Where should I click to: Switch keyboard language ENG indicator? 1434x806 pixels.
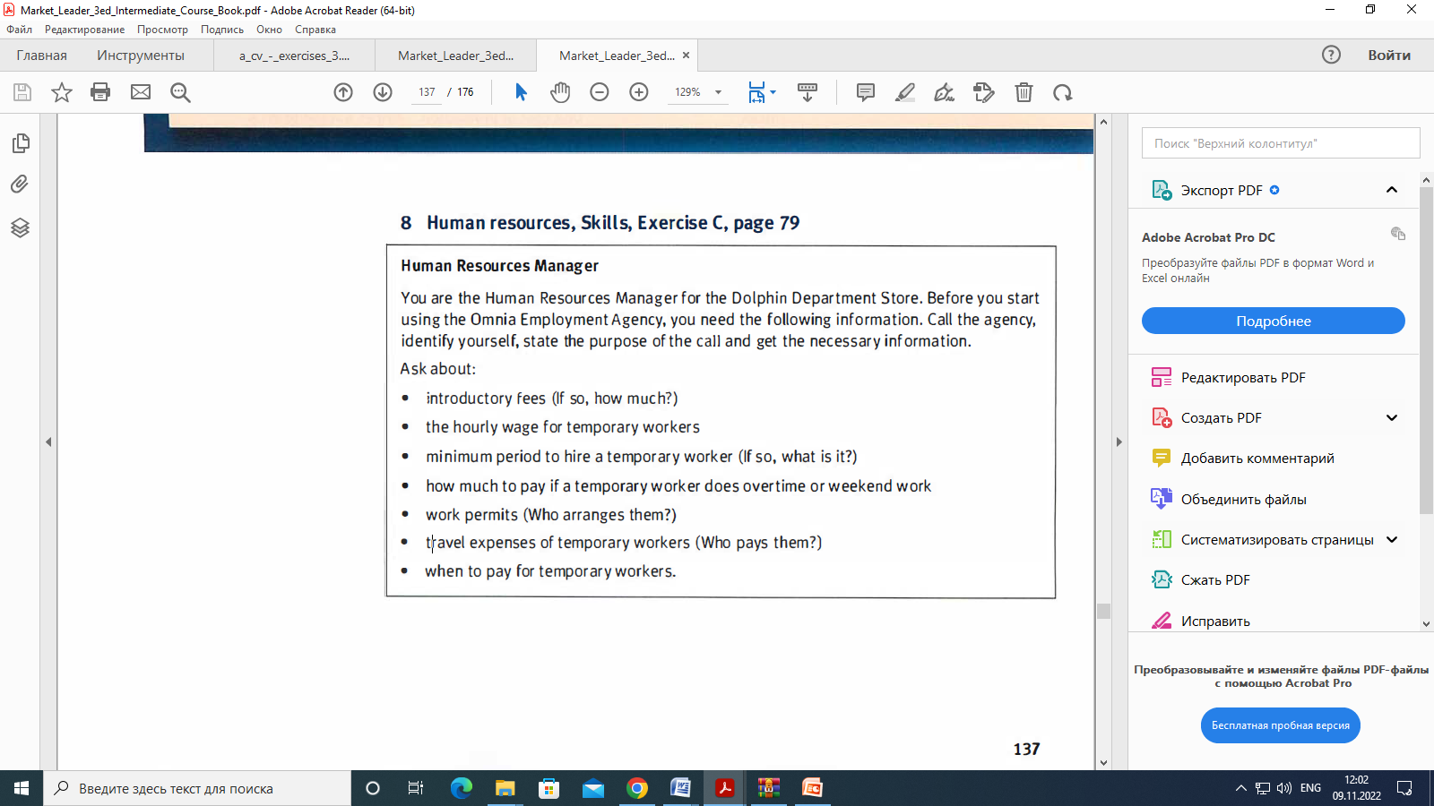[1310, 788]
